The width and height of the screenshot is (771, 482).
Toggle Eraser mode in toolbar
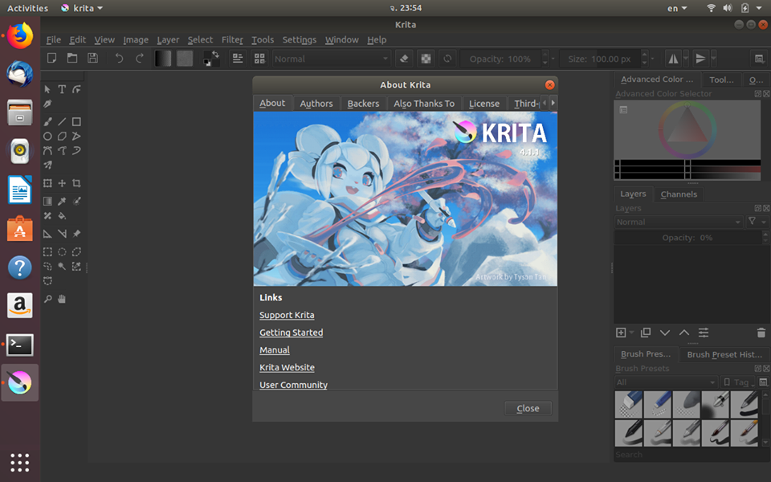(x=404, y=59)
